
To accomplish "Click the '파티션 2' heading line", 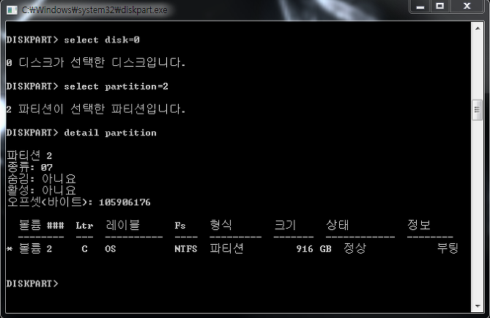I will click(29, 155).
